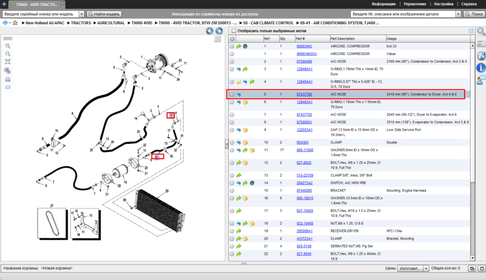Click the part number or description search field
This screenshot has width=486, height=280.
[x=403, y=14]
